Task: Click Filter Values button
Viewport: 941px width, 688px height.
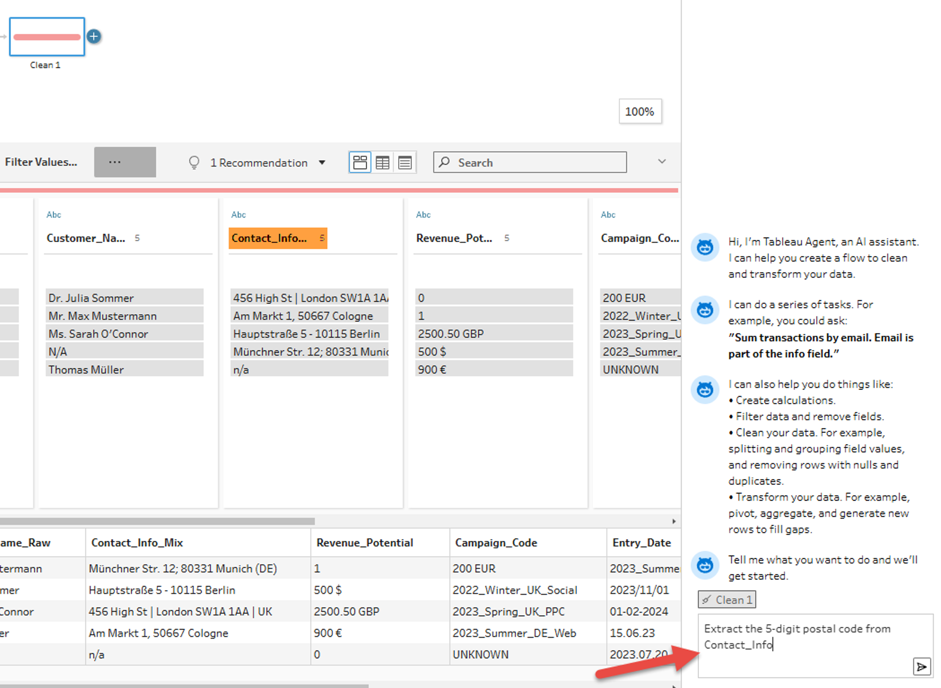Action: (41, 162)
